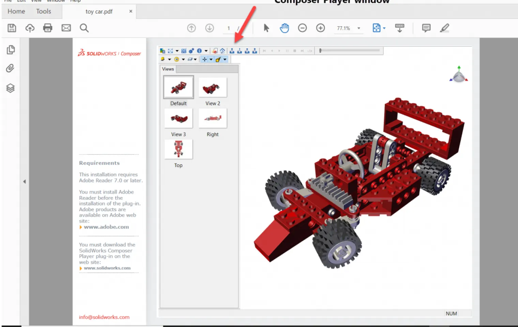Expand the zoom-to-fit options arrow

[177, 51]
